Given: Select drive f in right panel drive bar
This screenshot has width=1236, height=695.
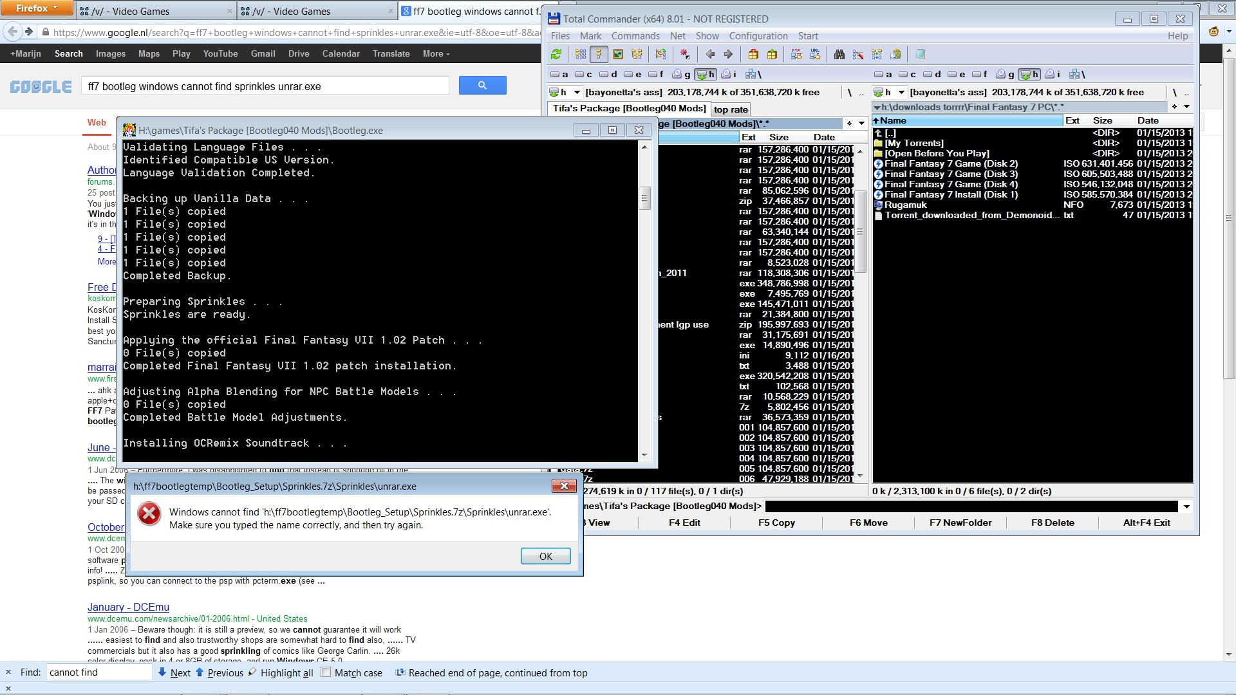Looking at the screenshot, I should coord(980,75).
